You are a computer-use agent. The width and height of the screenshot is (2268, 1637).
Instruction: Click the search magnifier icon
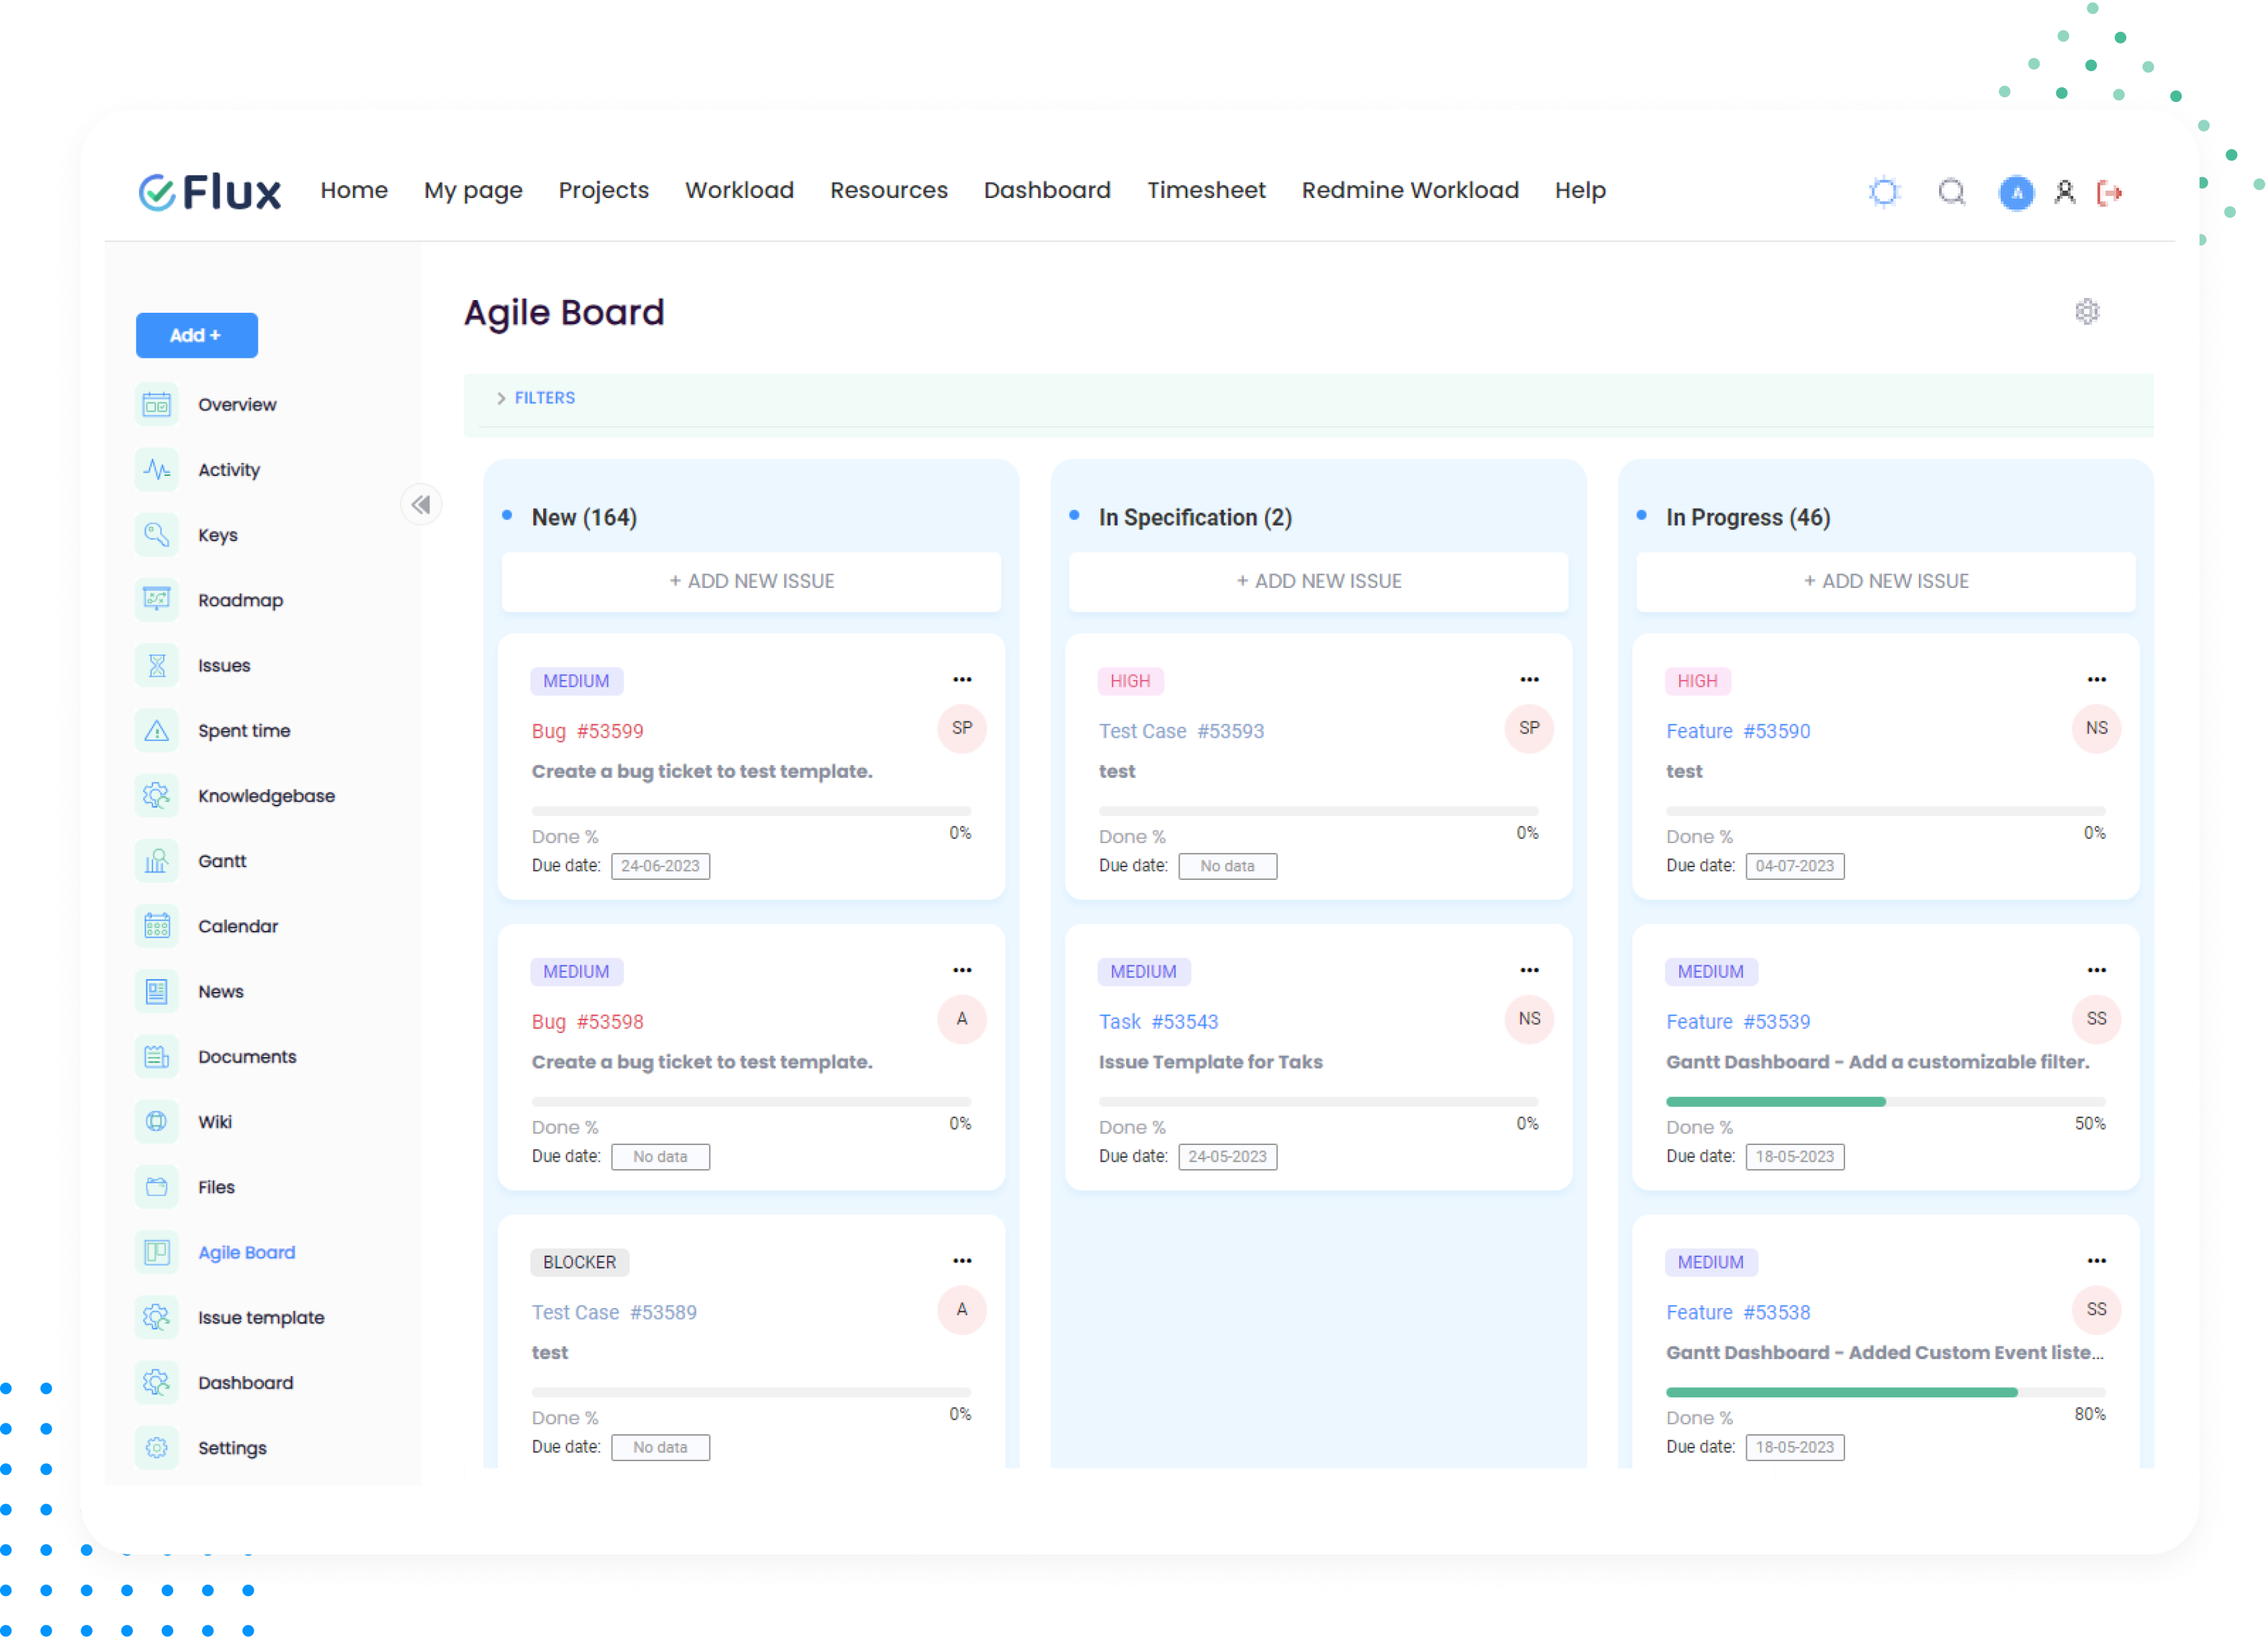coord(1951,192)
